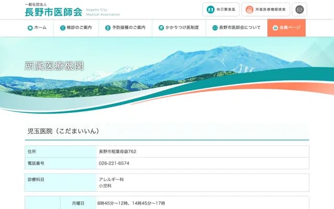Click the icon beside 長野市医師会について
This screenshot has width=334, height=209.
pos(215,28)
